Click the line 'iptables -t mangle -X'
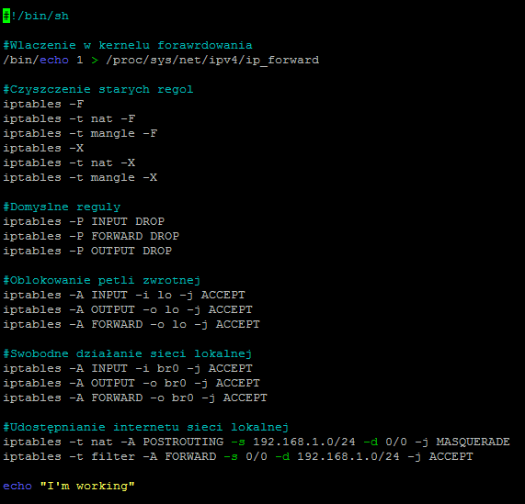 pos(80,177)
